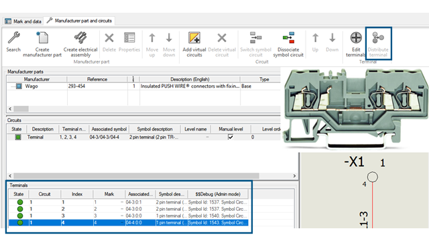Click the Reference column header
The height and width of the screenshot is (241, 429).
pos(97,79)
